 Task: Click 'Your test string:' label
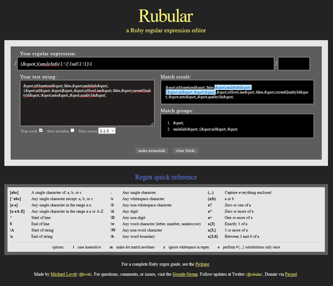(x=38, y=77)
